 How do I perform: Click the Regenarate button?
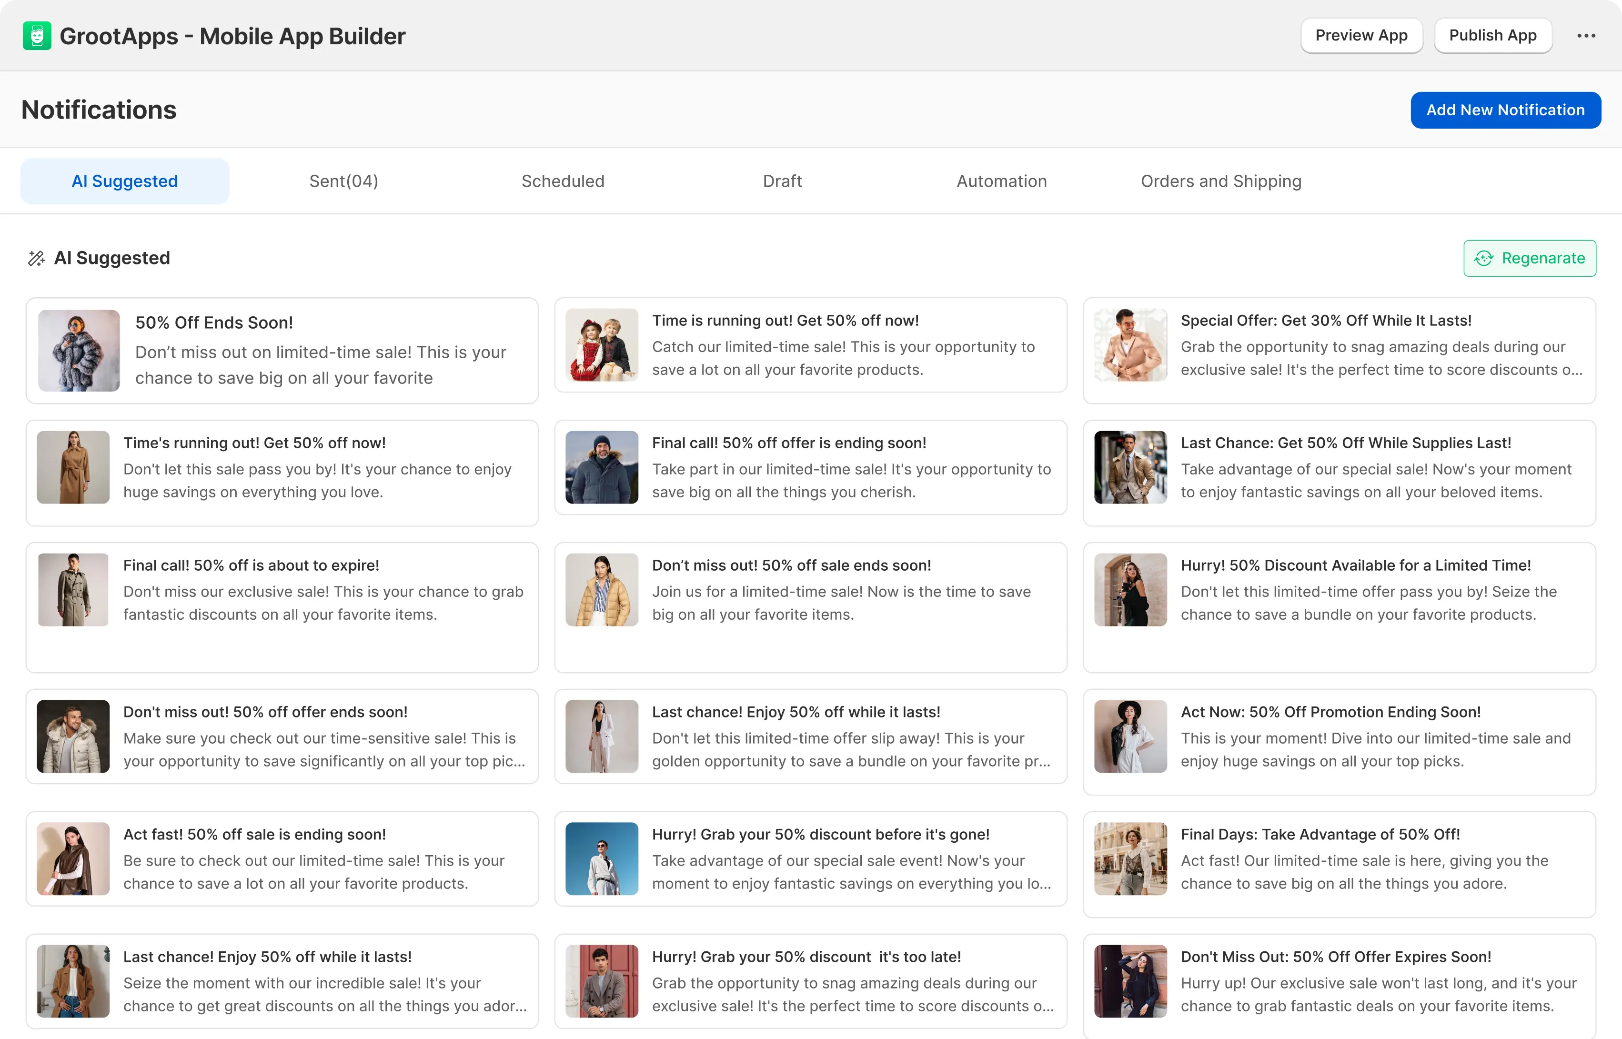(1529, 258)
